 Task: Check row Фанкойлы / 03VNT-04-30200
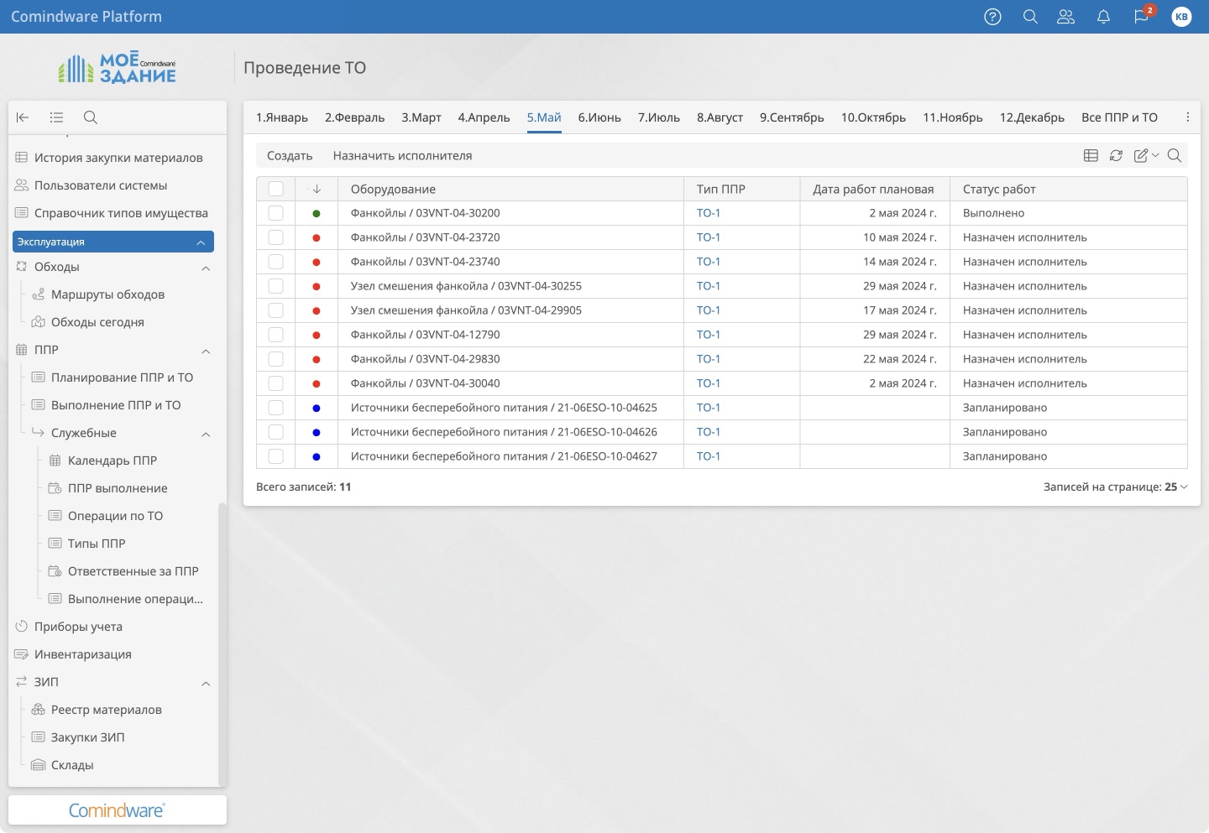point(275,213)
